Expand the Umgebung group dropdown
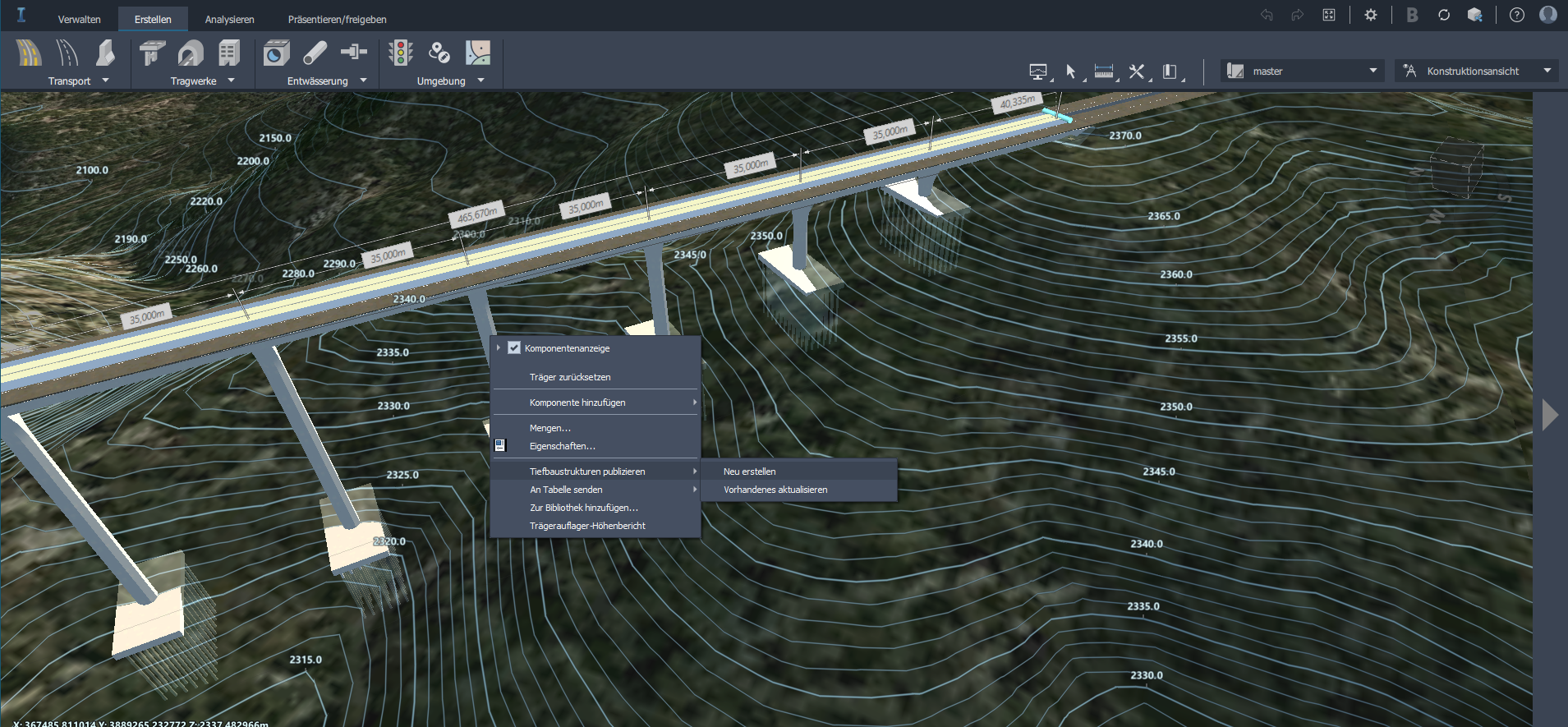This screenshot has height=727, width=1568. click(481, 81)
